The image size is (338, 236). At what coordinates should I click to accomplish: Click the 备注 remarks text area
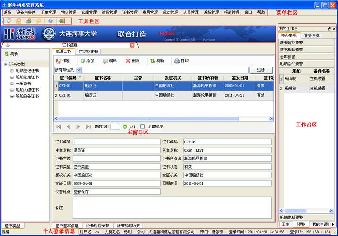click(x=172, y=208)
